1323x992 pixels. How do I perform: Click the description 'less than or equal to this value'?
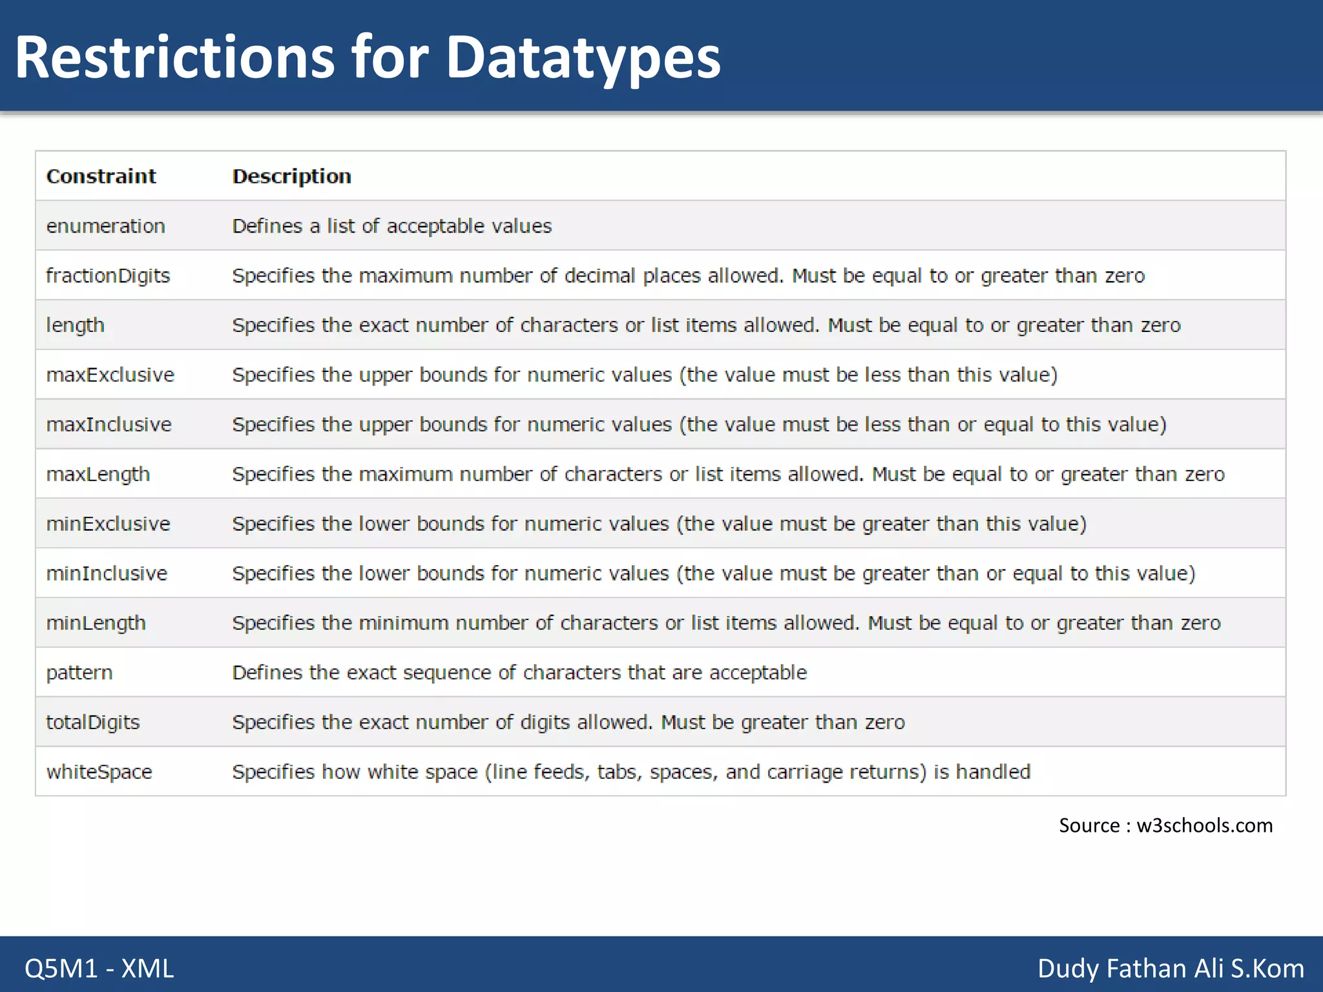click(x=699, y=424)
